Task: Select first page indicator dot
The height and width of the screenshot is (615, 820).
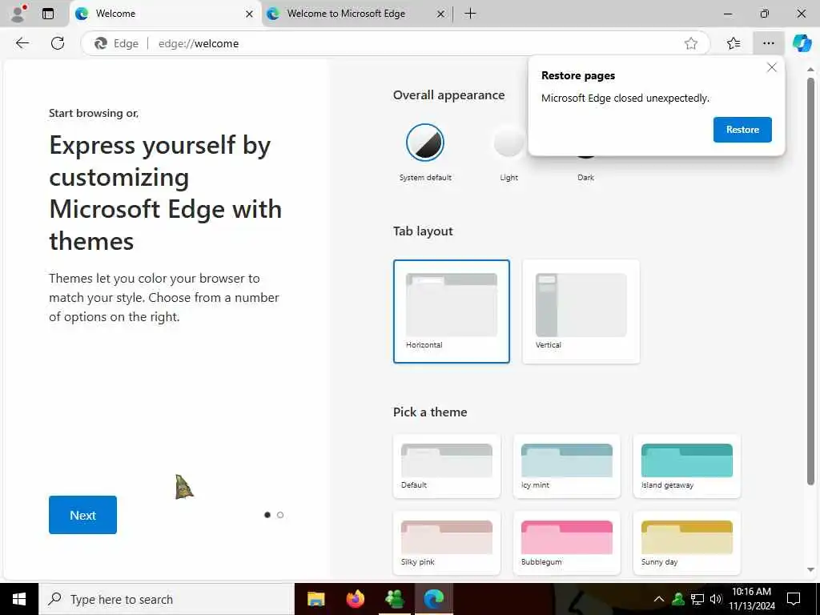Action: [x=267, y=515]
